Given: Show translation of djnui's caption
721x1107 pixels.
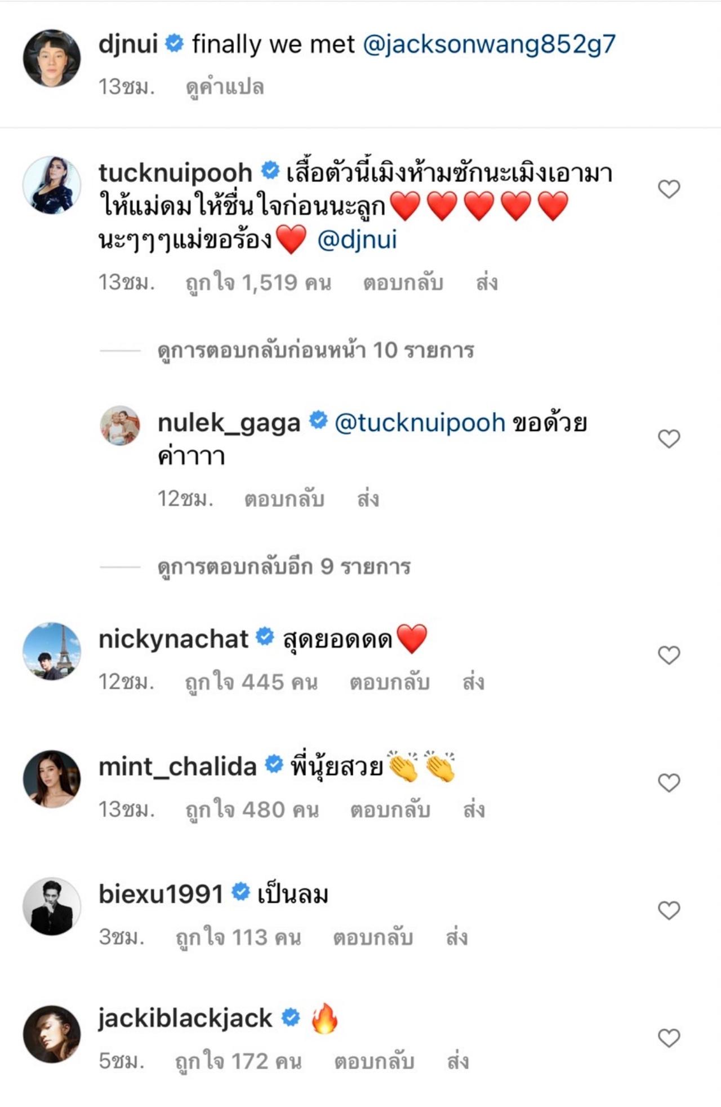Looking at the screenshot, I should (225, 87).
